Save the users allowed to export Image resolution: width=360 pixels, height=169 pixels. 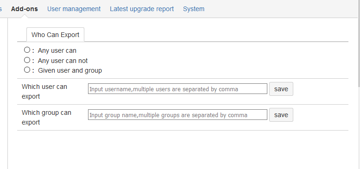pos(281,89)
